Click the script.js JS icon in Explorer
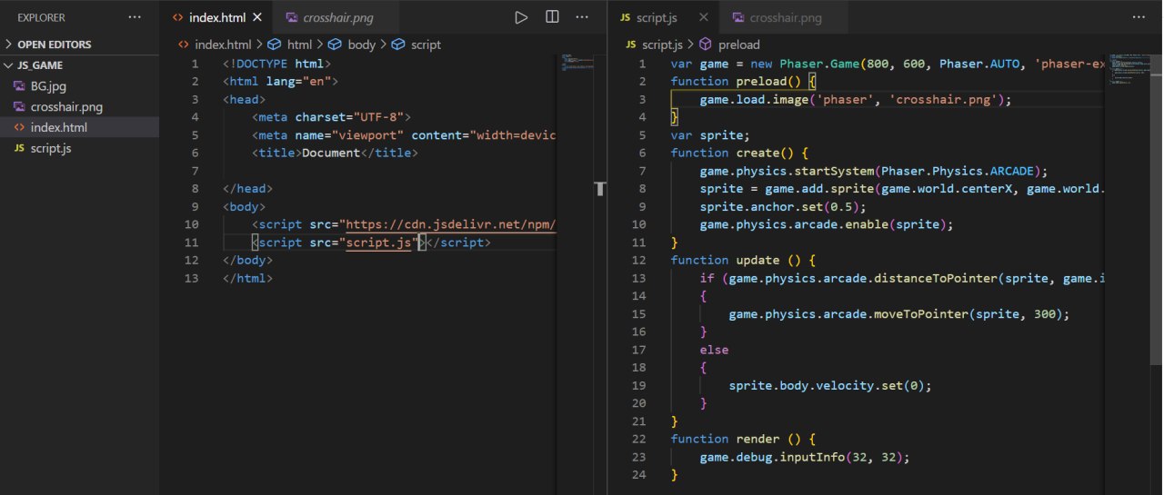The image size is (1164, 495). tap(20, 148)
